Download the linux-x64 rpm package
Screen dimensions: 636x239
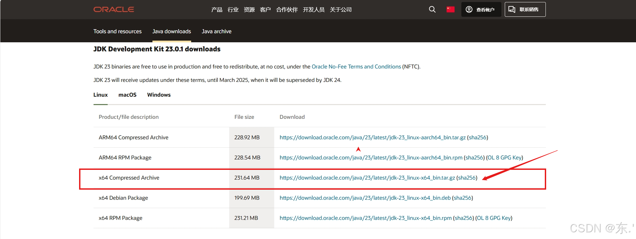click(365, 218)
